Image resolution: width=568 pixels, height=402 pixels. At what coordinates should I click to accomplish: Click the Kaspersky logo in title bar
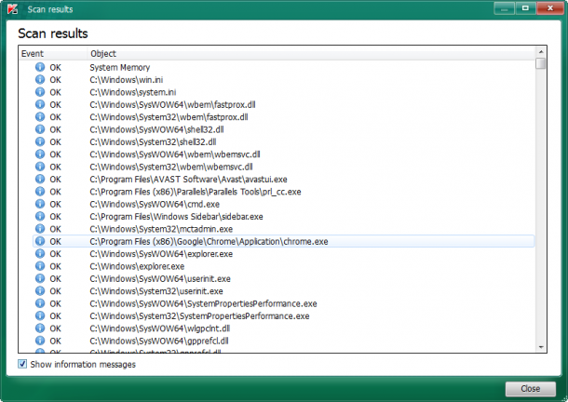13,8
